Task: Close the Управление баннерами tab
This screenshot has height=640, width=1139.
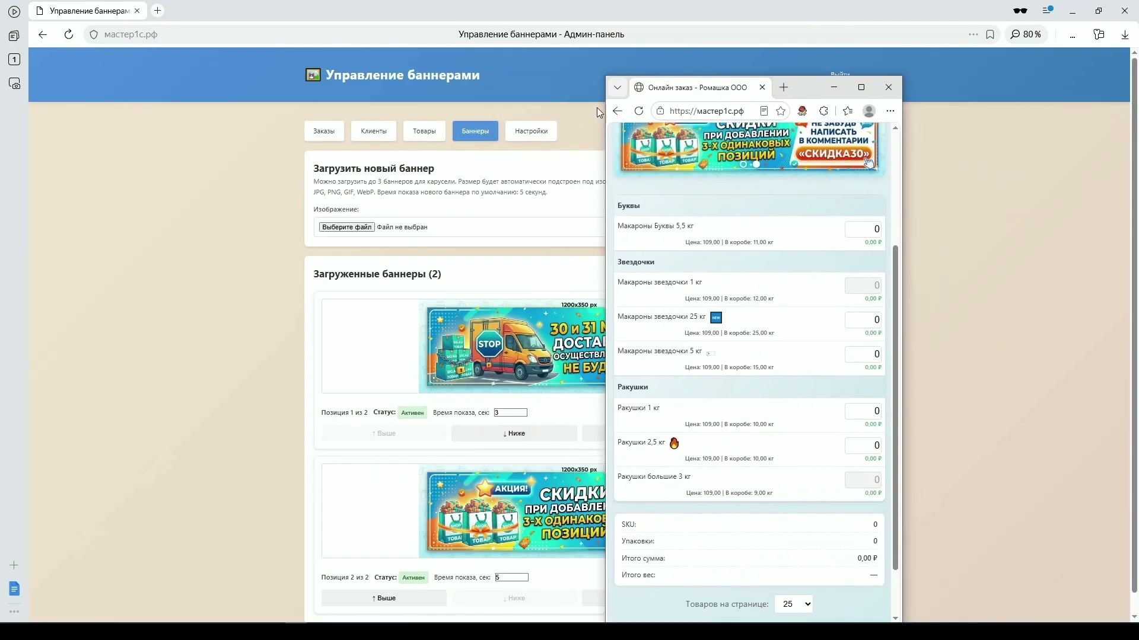Action: [x=138, y=11]
